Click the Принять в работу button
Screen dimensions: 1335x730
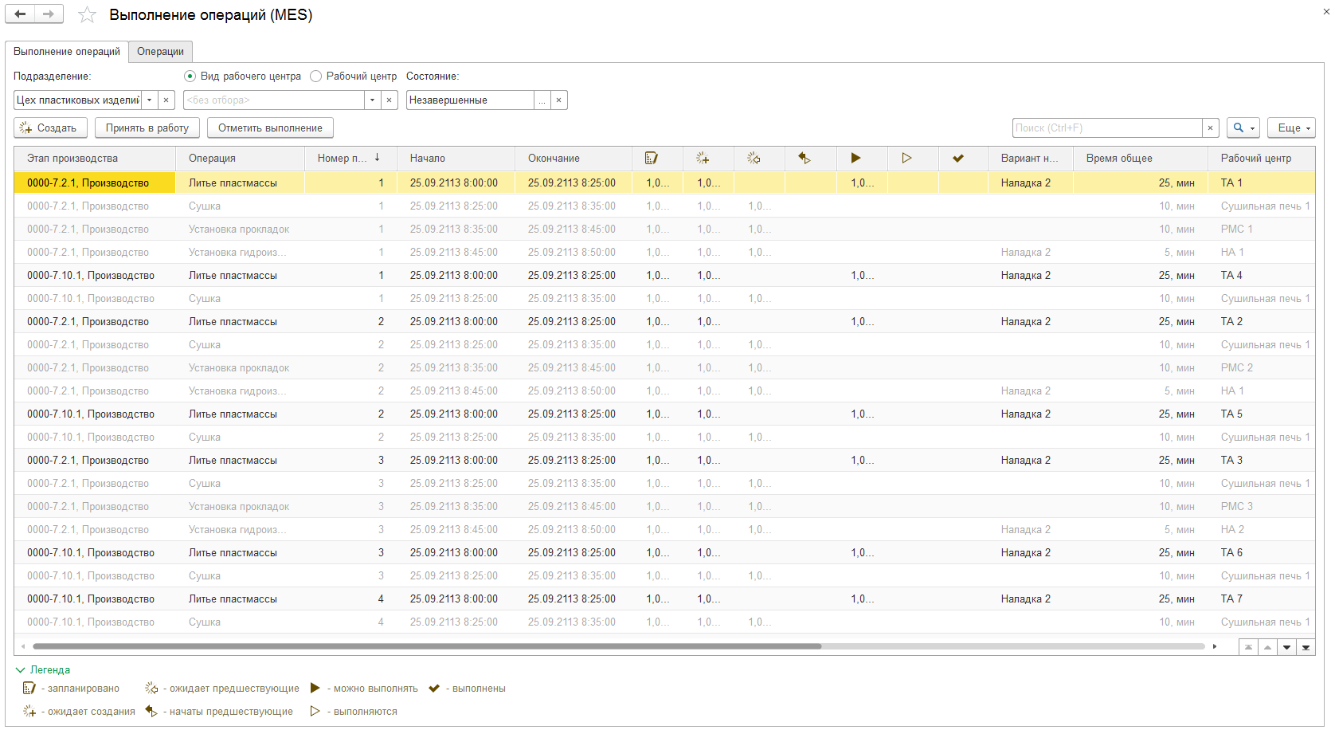pos(147,128)
